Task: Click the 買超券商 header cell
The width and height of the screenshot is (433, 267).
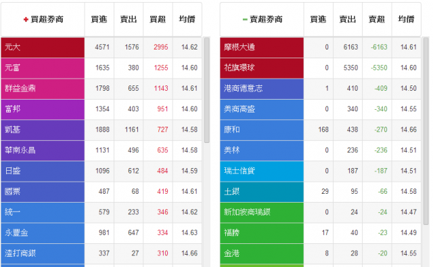Action: pyautogui.click(x=43, y=20)
